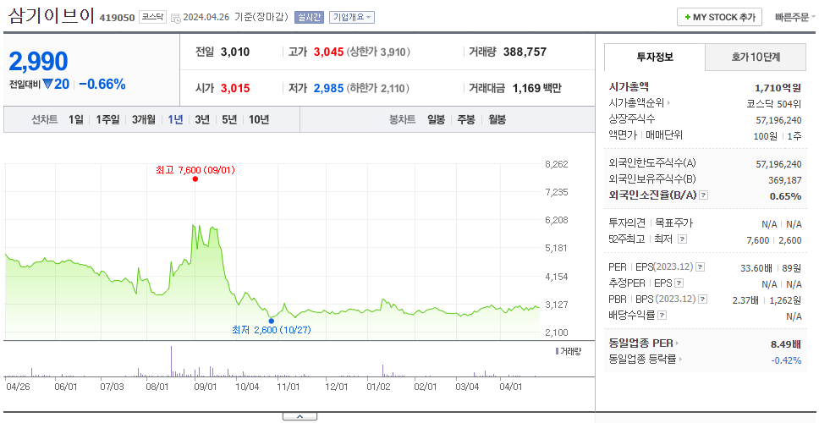Viewport: 819px width, 423px height.
Task: Click the arrow next to 동일업종 PER
Action: (x=677, y=343)
